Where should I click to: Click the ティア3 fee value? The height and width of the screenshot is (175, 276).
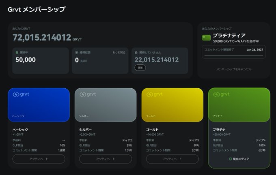(x=194, y=141)
